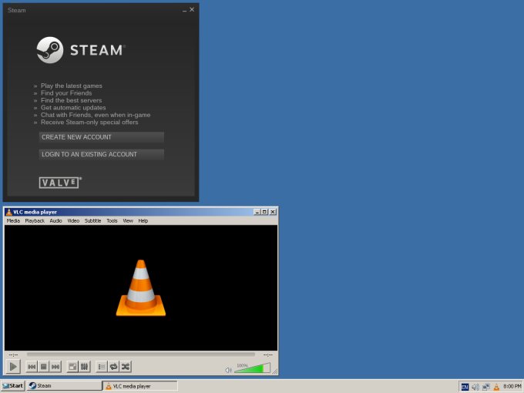Show extended settings in VLC
Image resolution: width=524 pixels, height=393 pixels.
(84, 367)
